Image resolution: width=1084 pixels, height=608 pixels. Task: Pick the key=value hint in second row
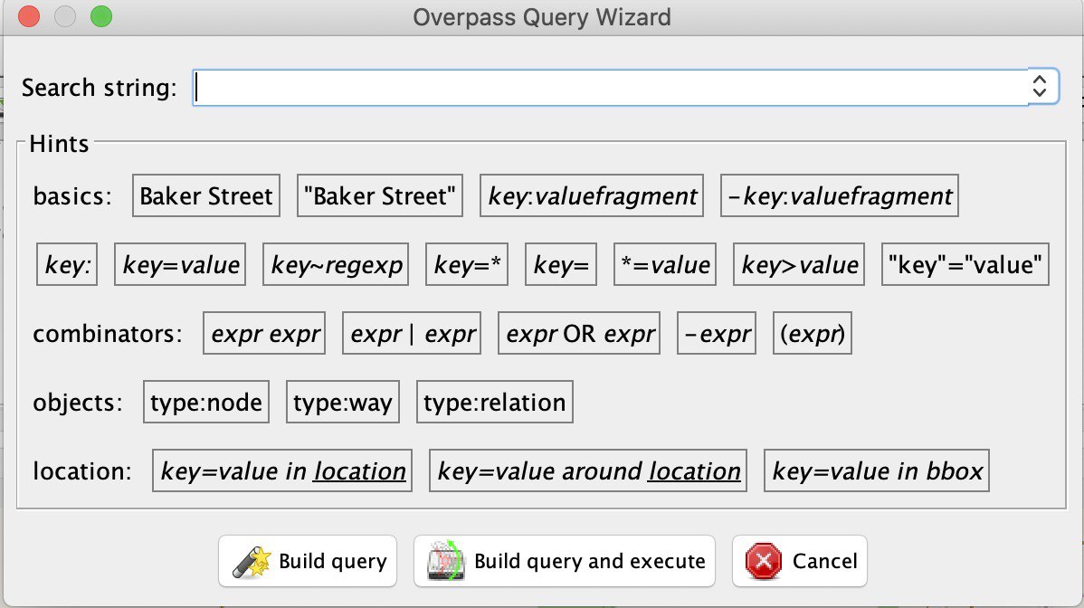pyautogui.click(x=180, y=264)
